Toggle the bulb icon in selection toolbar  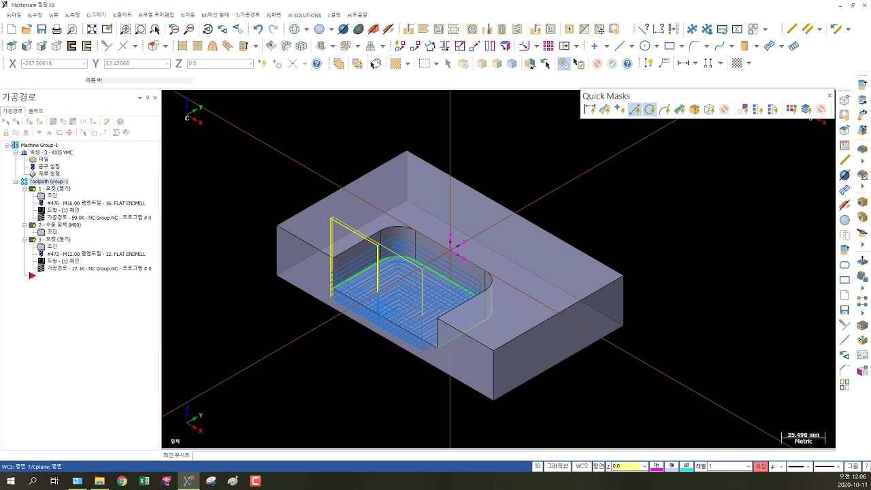(x=648, y=63)
